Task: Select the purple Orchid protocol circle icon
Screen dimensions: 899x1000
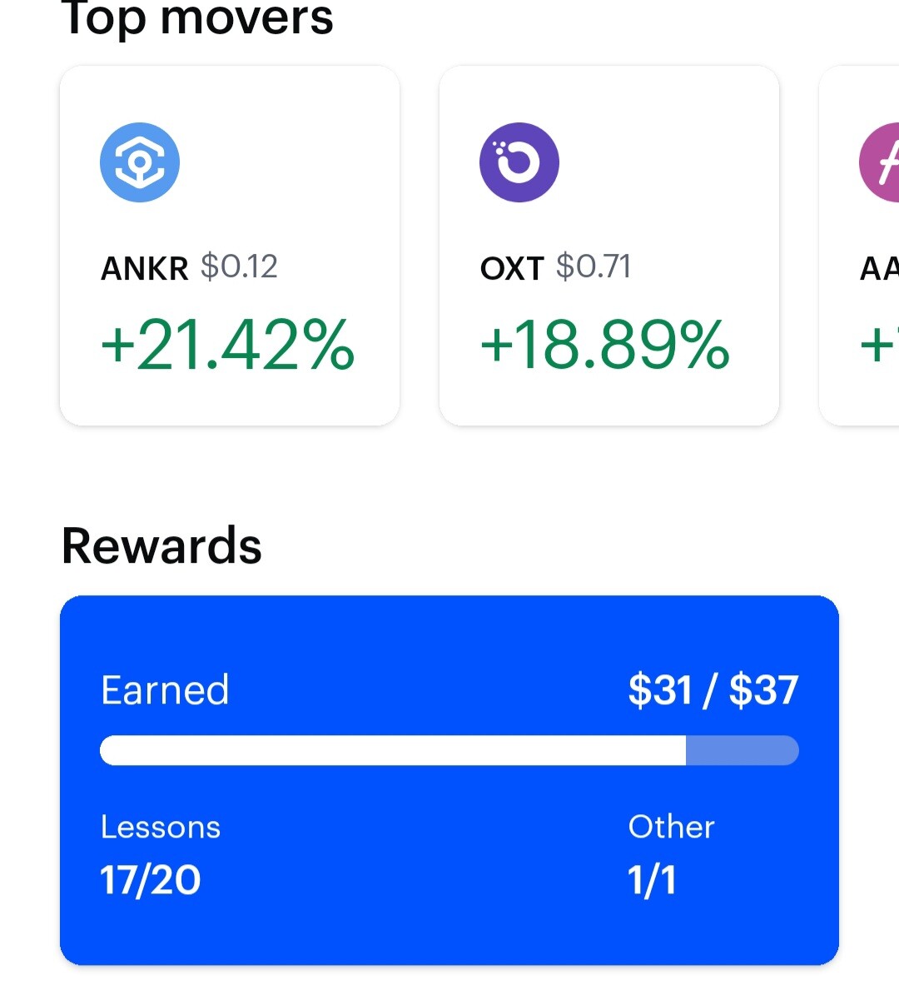Action: coord(519,162)
